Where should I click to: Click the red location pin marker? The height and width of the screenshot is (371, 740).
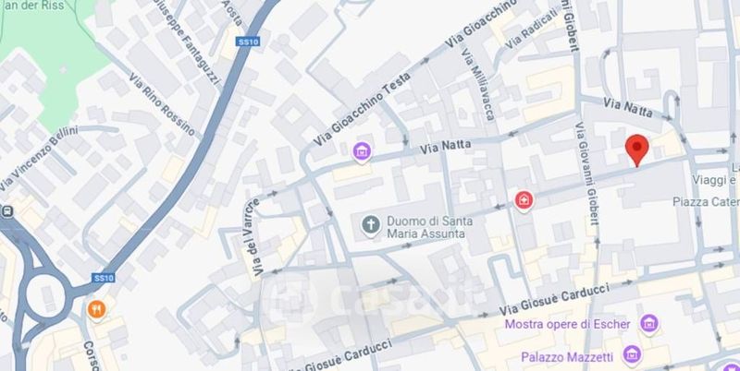636,150
